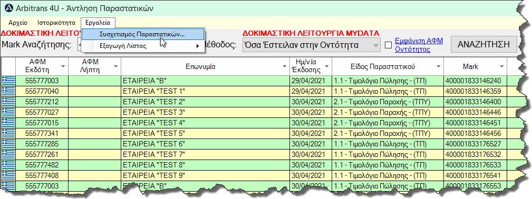This screenshot has height=199, width=532.
Task: Select the ΕΤΑΙΡΕΙΑ "TEST 8" cell
Action: coord(205,165)
